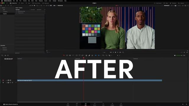189x106 pixels.
Task: Toggle the Mixer panel
Action: (x=166, y=3)
